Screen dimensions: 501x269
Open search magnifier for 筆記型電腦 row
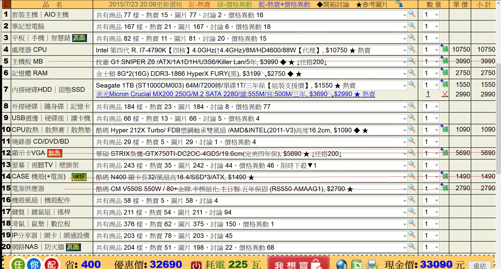(412, 26)
